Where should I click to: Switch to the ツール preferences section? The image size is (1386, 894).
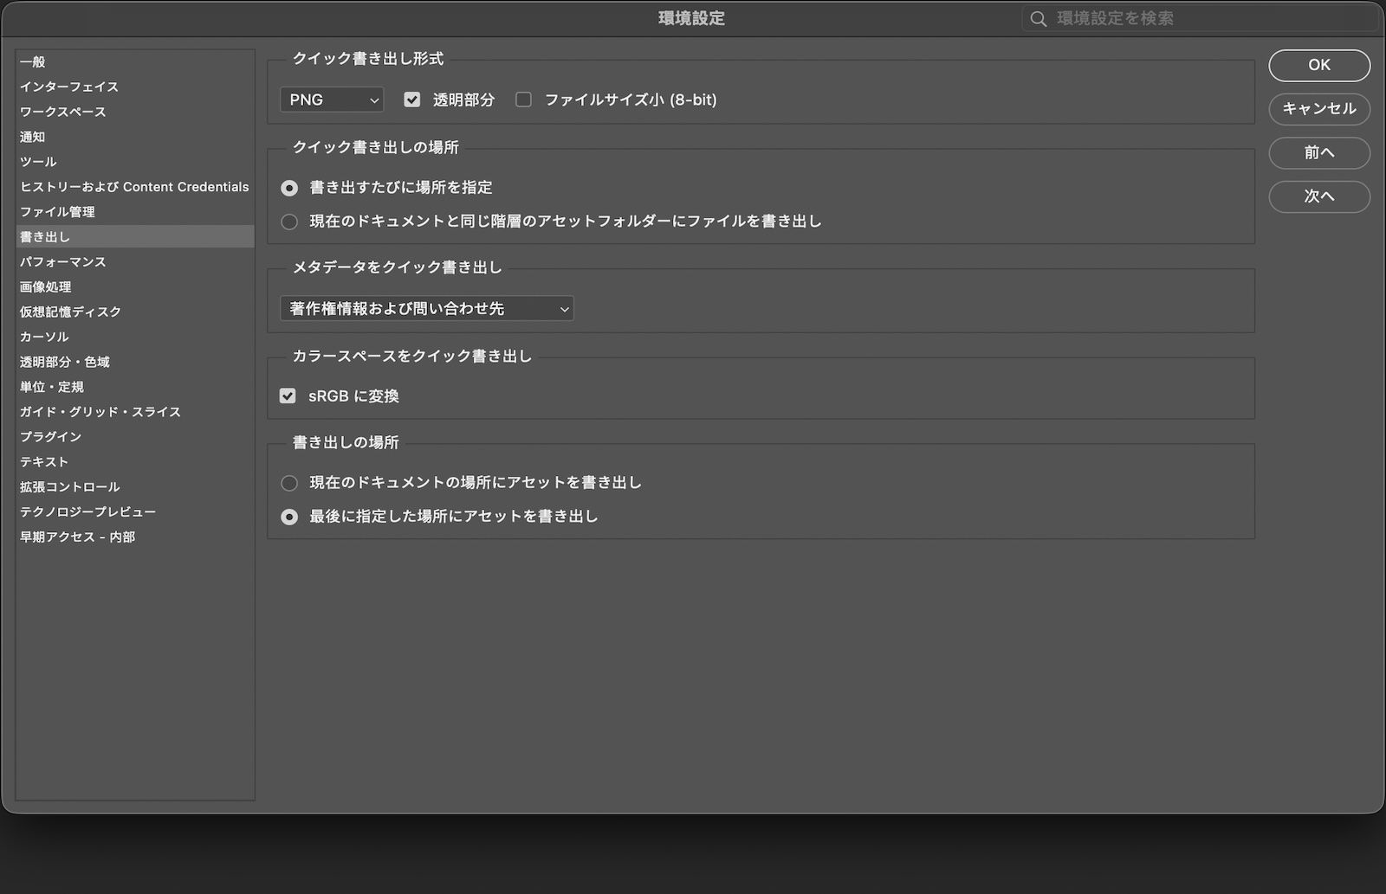click(x=39, y=161)
